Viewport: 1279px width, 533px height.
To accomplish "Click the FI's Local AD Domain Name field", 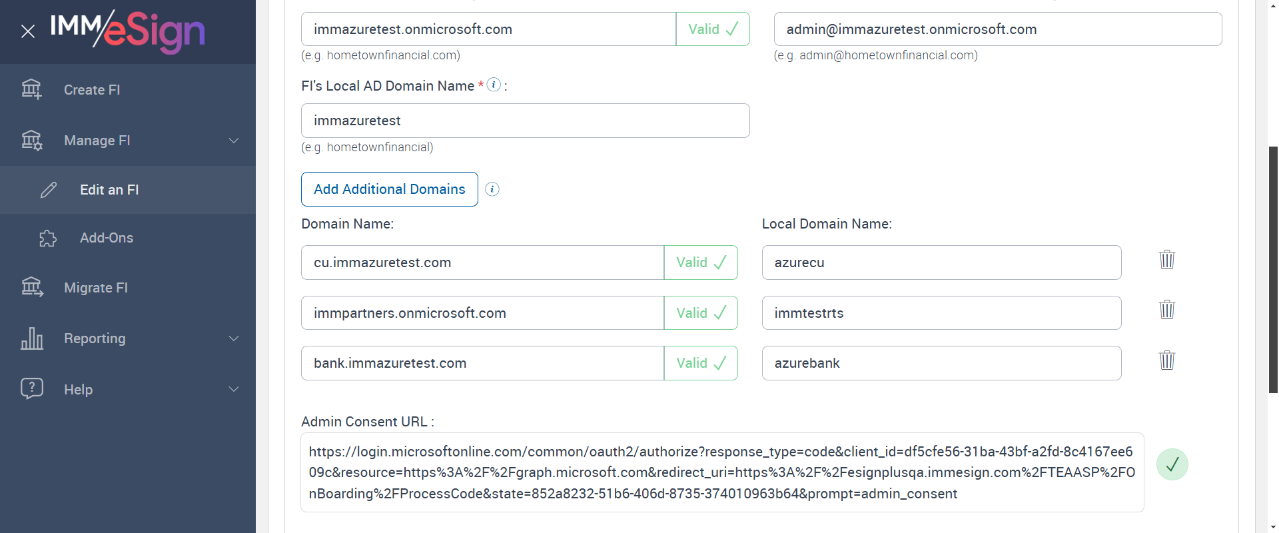I will click(525, 121).
